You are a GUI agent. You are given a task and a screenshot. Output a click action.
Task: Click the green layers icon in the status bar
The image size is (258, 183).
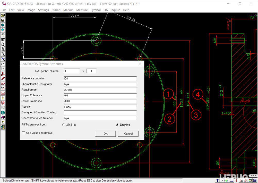[227, 180]
